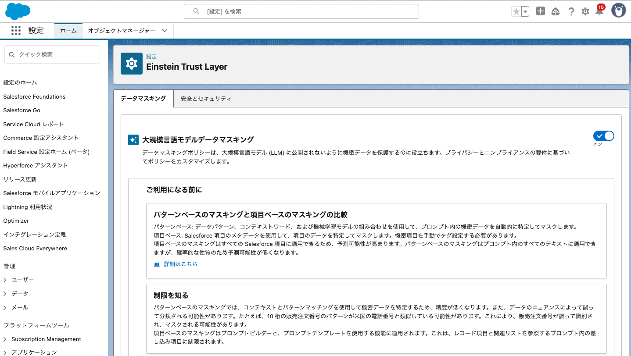Open Field Service 設定ホーム (ベータ)
Viewport: 631px width, 356px height.
pos(46,152)
